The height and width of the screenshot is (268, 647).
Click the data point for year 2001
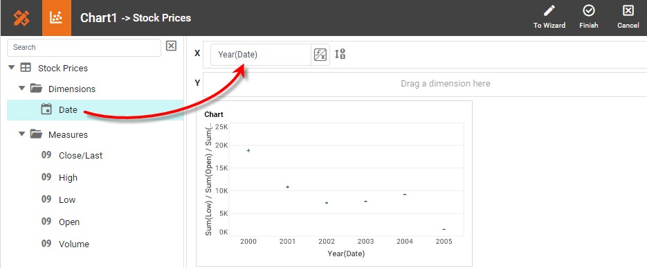[x=288, y=187]
